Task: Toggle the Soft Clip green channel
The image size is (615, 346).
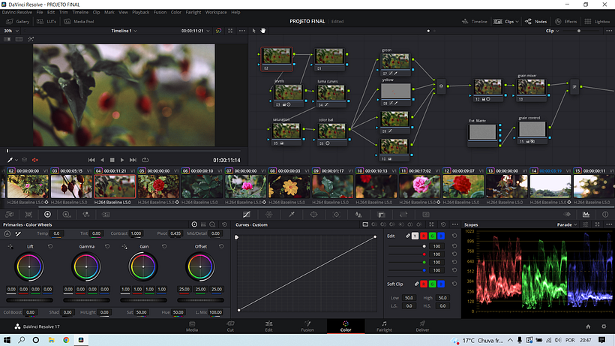Action: click(x=432, y=284)
